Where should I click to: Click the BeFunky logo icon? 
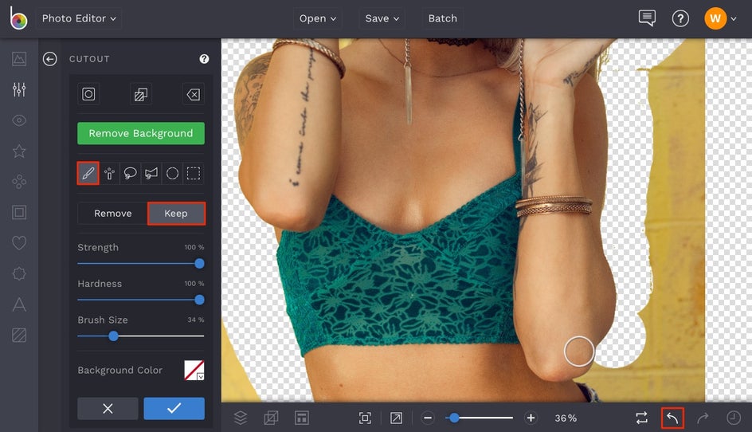click(18, 18)
